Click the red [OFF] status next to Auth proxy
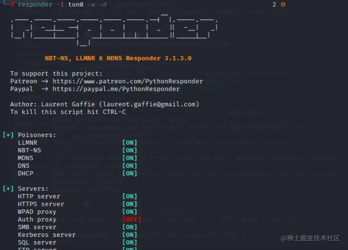348x250 pixels. [132, 219]
